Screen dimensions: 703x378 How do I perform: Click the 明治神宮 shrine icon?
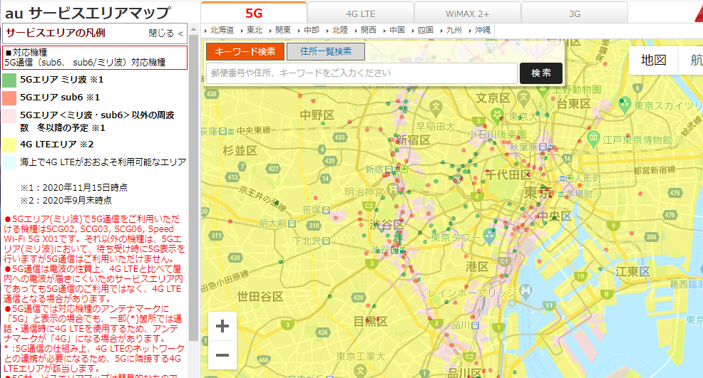[x=393, y=191]
